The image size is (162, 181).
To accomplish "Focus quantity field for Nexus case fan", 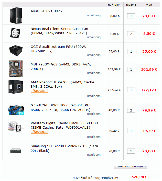I will (131, 34).
